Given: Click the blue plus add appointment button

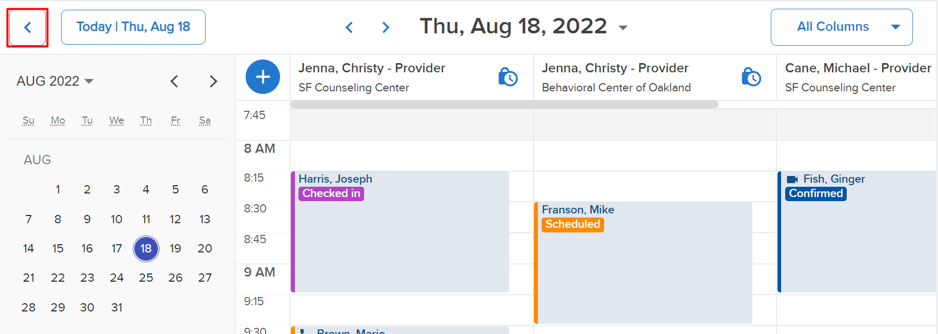Looking at the screenshot, I should pos(263,77).
